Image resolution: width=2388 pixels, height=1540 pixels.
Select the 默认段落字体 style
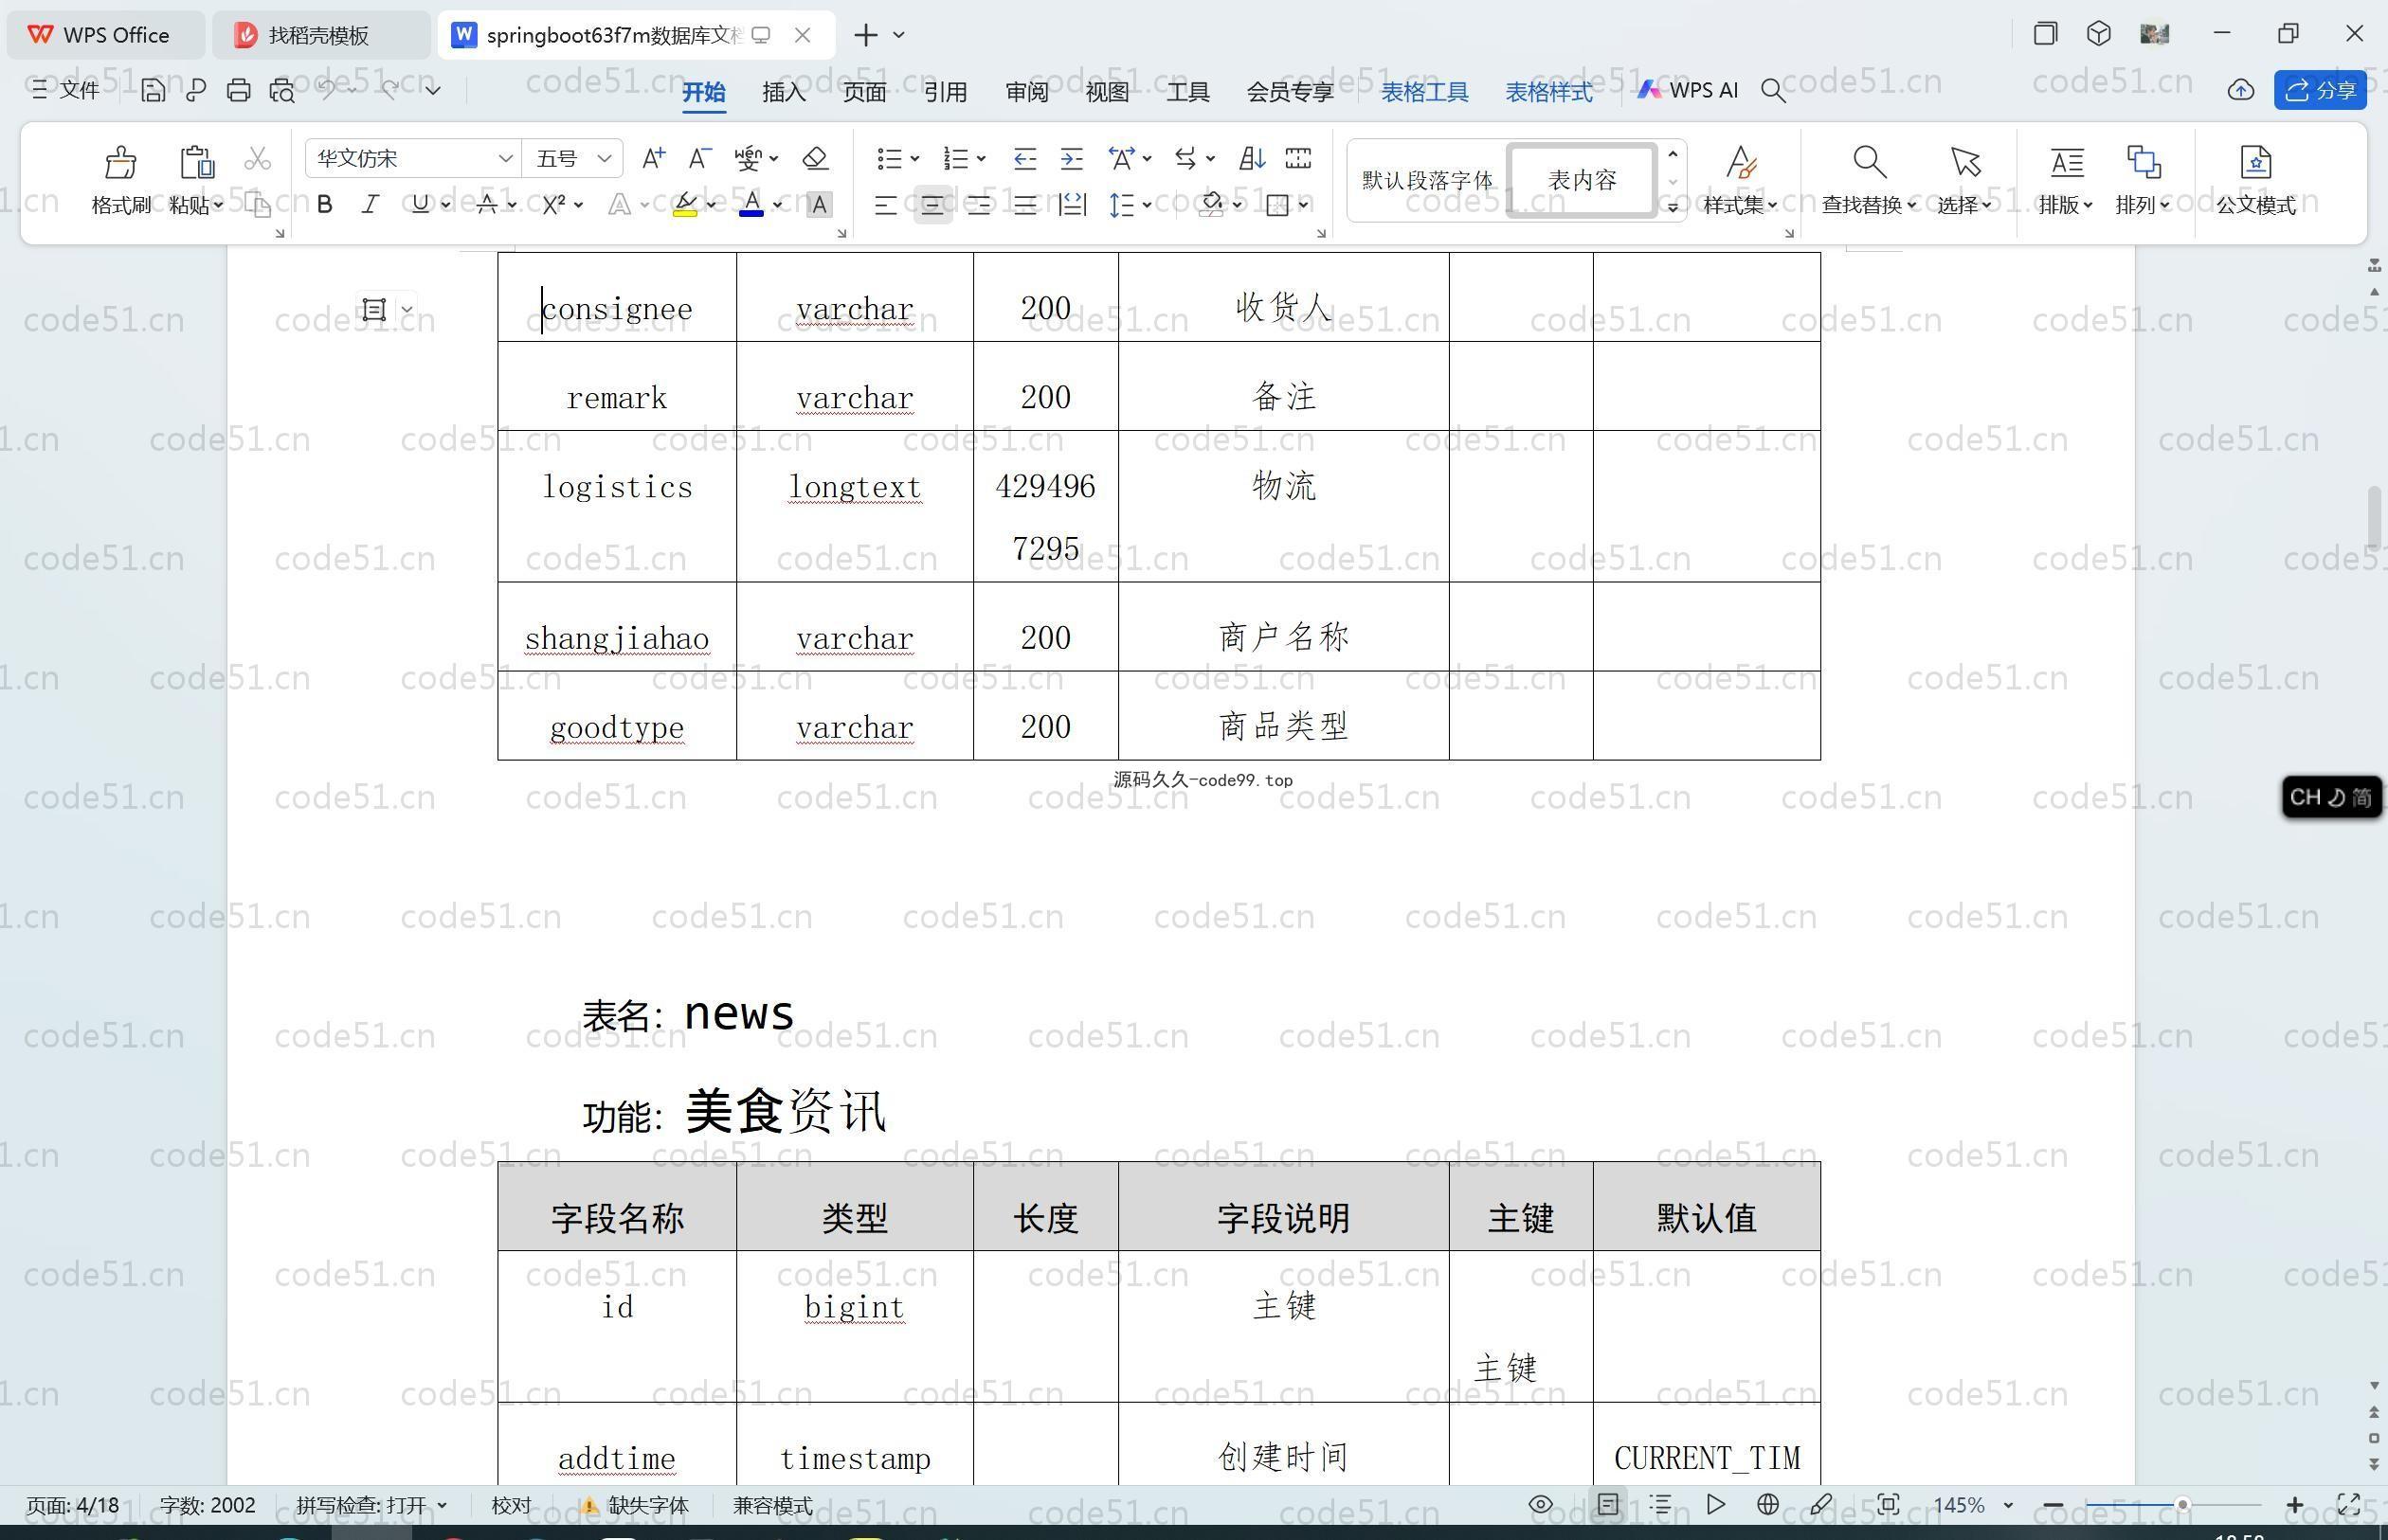1426,180
